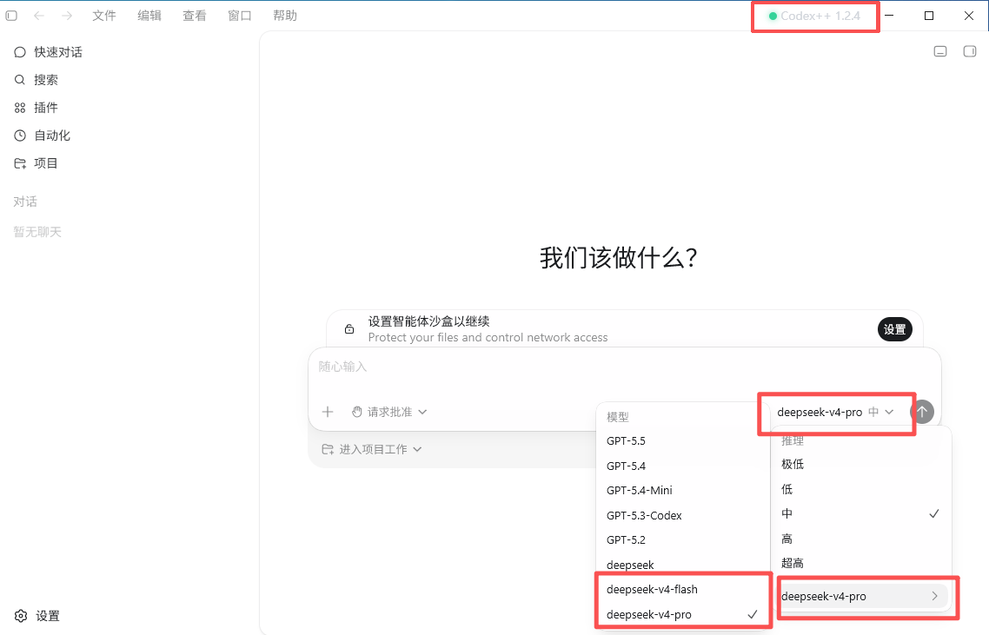Viewport: 989px width, 635px height.
Task: Open the 进入项目工作 dropdown
Action: 371,450
